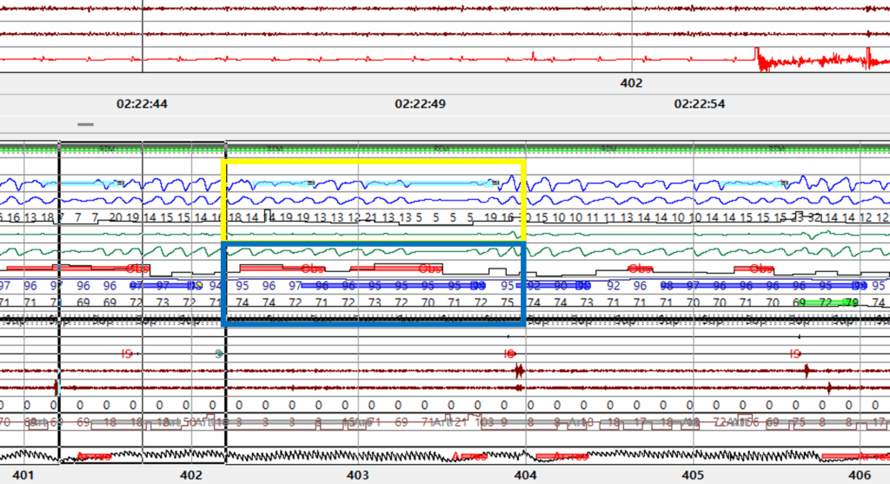The width and height of the screenshot is (890, 484).
Task: Click epoch 405 on the bottom axis
Action: (693, 475)
